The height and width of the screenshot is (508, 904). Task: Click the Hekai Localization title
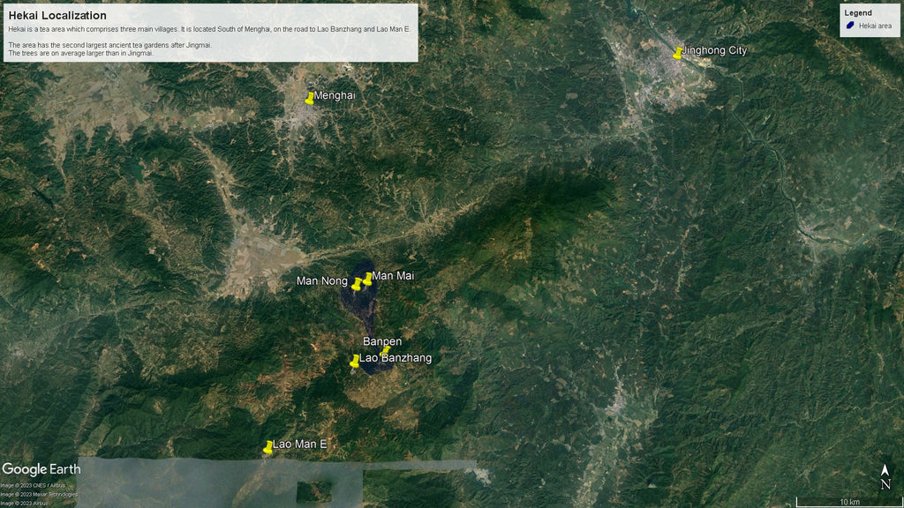click(x=57, y=16)
